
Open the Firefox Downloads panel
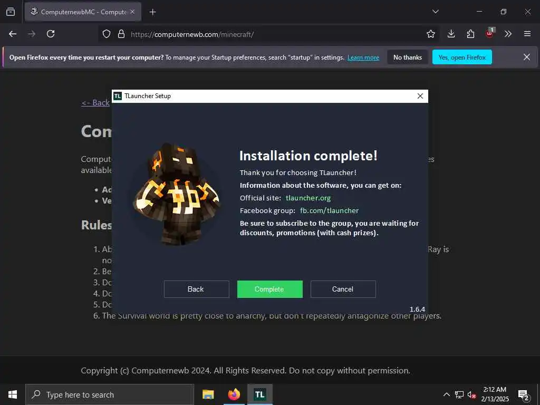(451, 34)
